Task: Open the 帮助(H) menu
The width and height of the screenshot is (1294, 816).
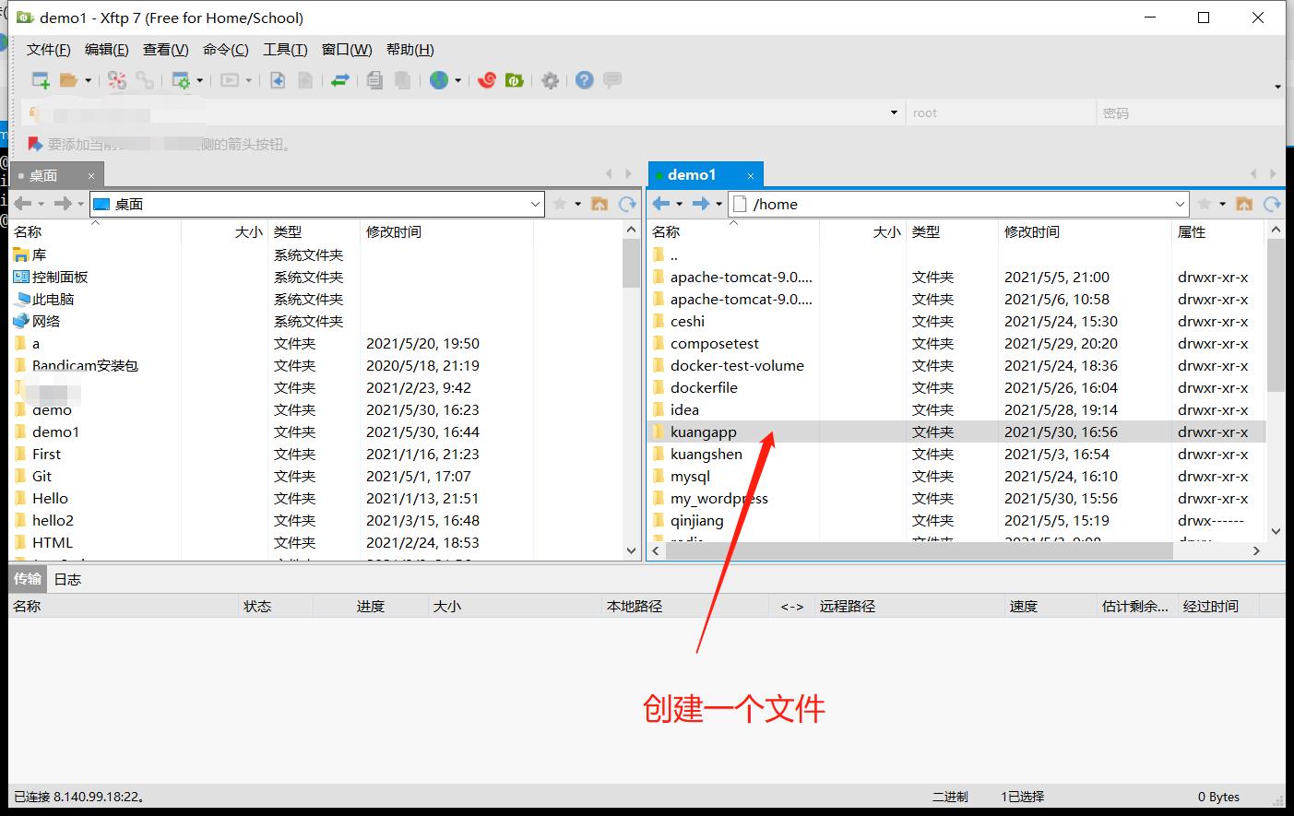Action: (410, 50)
